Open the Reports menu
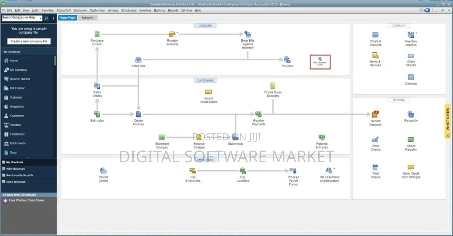This screenshot has height=236, width=453. (x=173, y=10)
